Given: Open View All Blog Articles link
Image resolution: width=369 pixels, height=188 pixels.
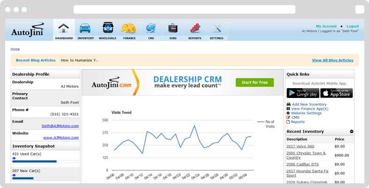Looking at the screenshot, I should [x=332, y=60].
